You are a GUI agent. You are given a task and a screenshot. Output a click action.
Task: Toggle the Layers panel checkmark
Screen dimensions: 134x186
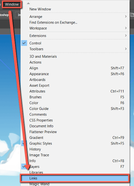(x=24, y=167)
